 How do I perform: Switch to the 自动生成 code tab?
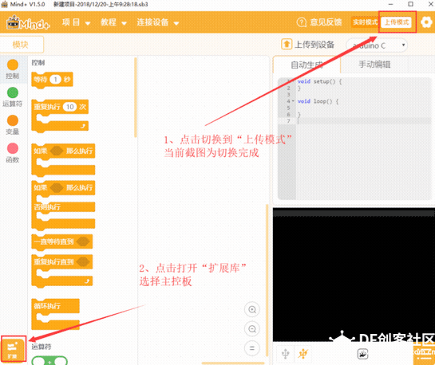(x=306, y=65)
